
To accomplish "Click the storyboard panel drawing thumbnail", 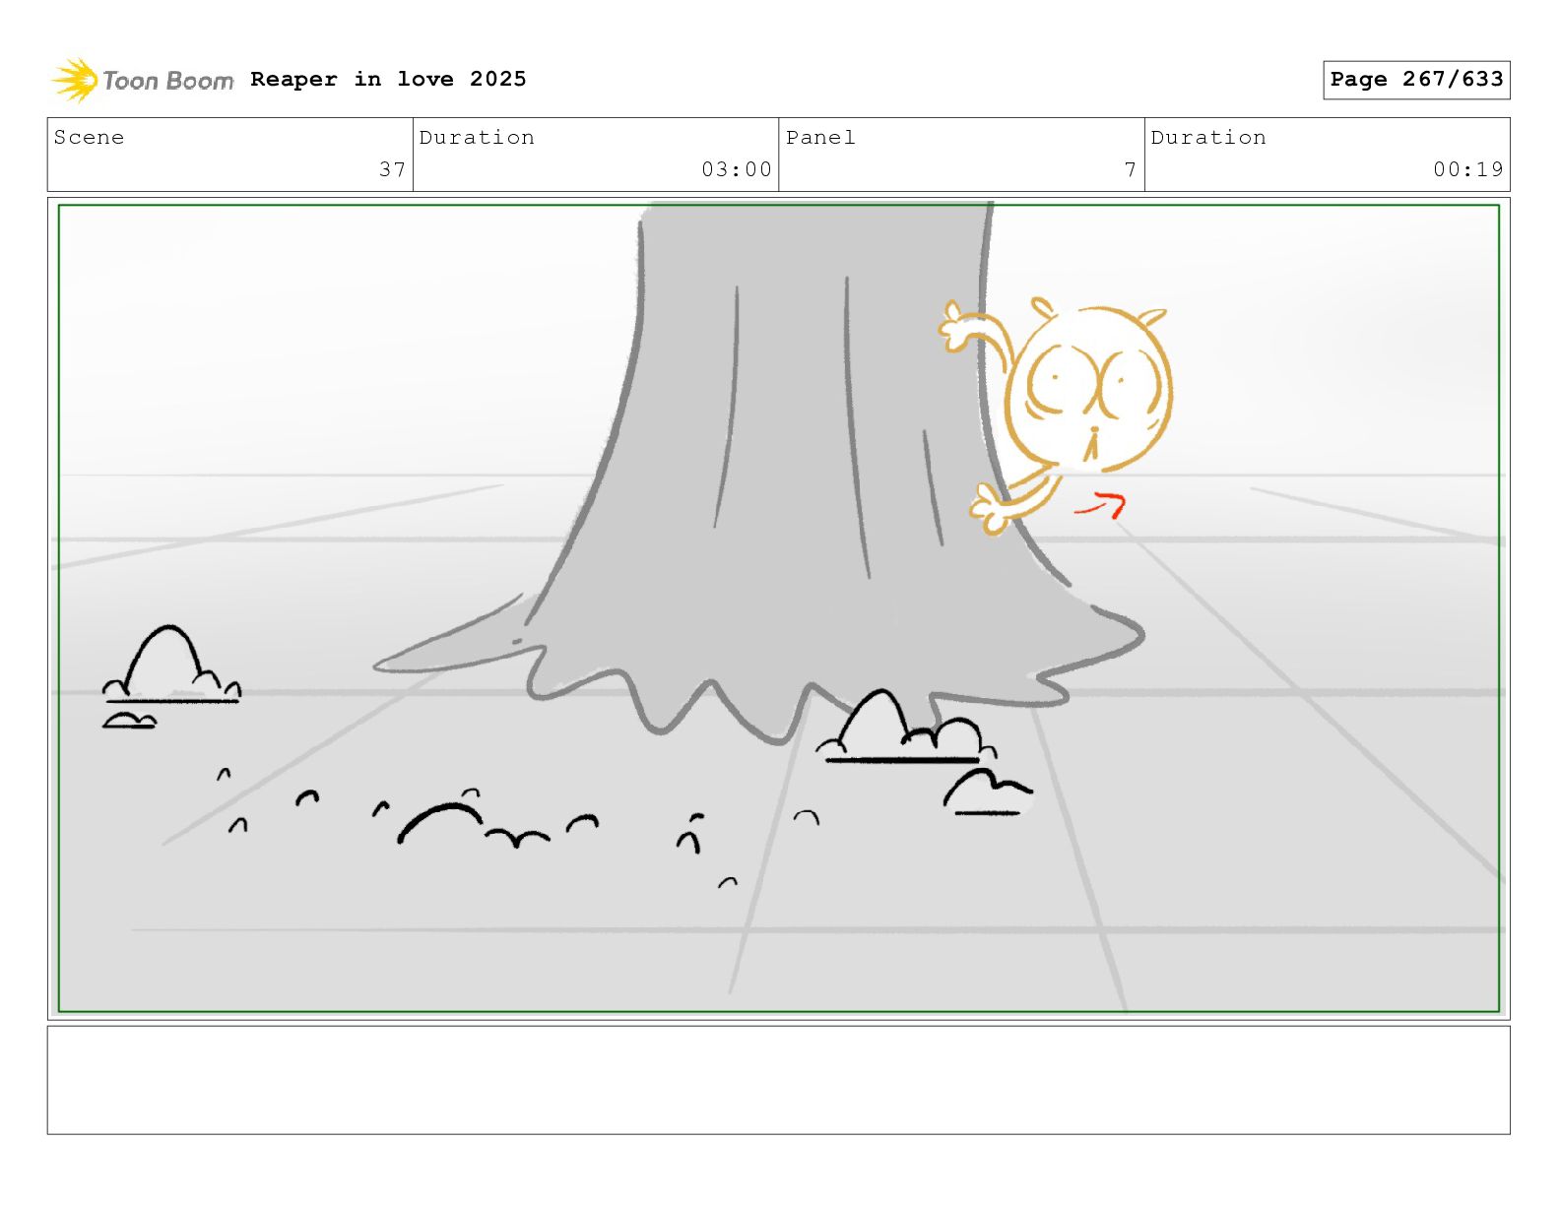I will pyautogui.click(x=779, y=608).
